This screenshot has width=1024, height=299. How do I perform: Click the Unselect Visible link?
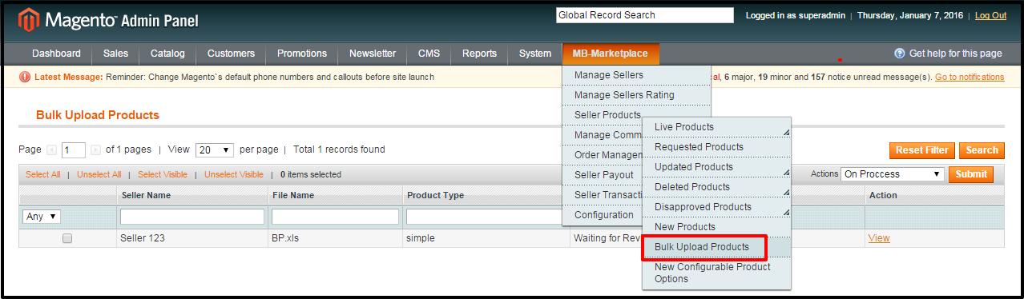pos(234,174)
